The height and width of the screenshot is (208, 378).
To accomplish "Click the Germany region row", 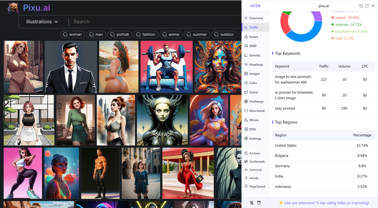I will [x=323, y=166].
